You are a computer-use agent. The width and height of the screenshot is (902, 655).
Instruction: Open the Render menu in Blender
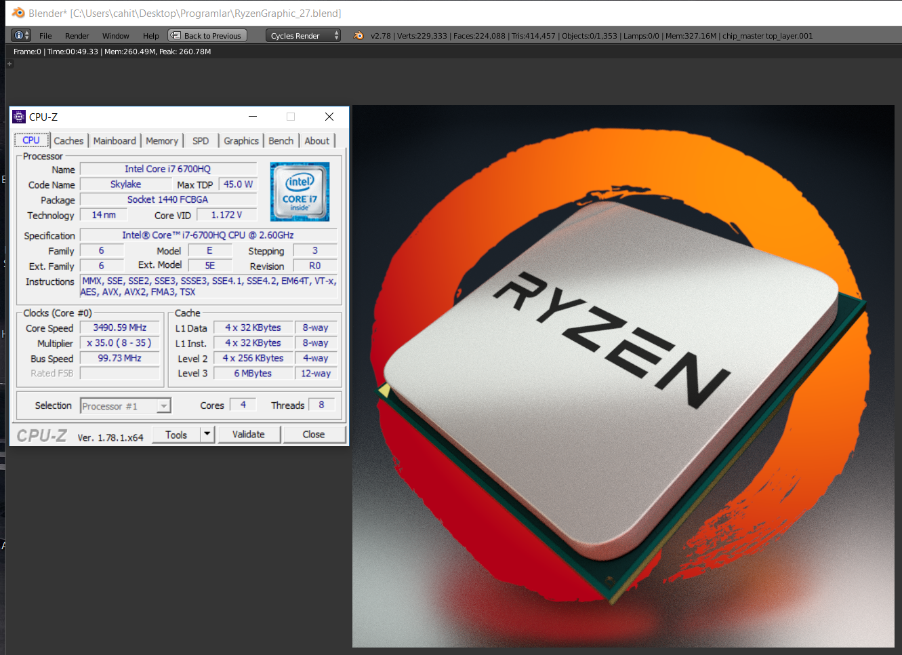(77, 36)
